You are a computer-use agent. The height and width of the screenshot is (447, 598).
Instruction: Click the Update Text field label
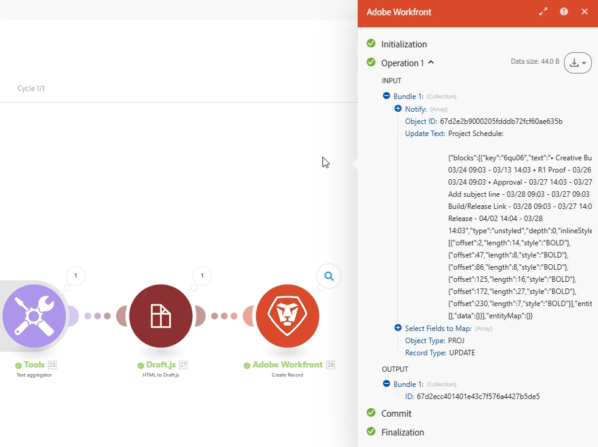click(x=425, y=134)
